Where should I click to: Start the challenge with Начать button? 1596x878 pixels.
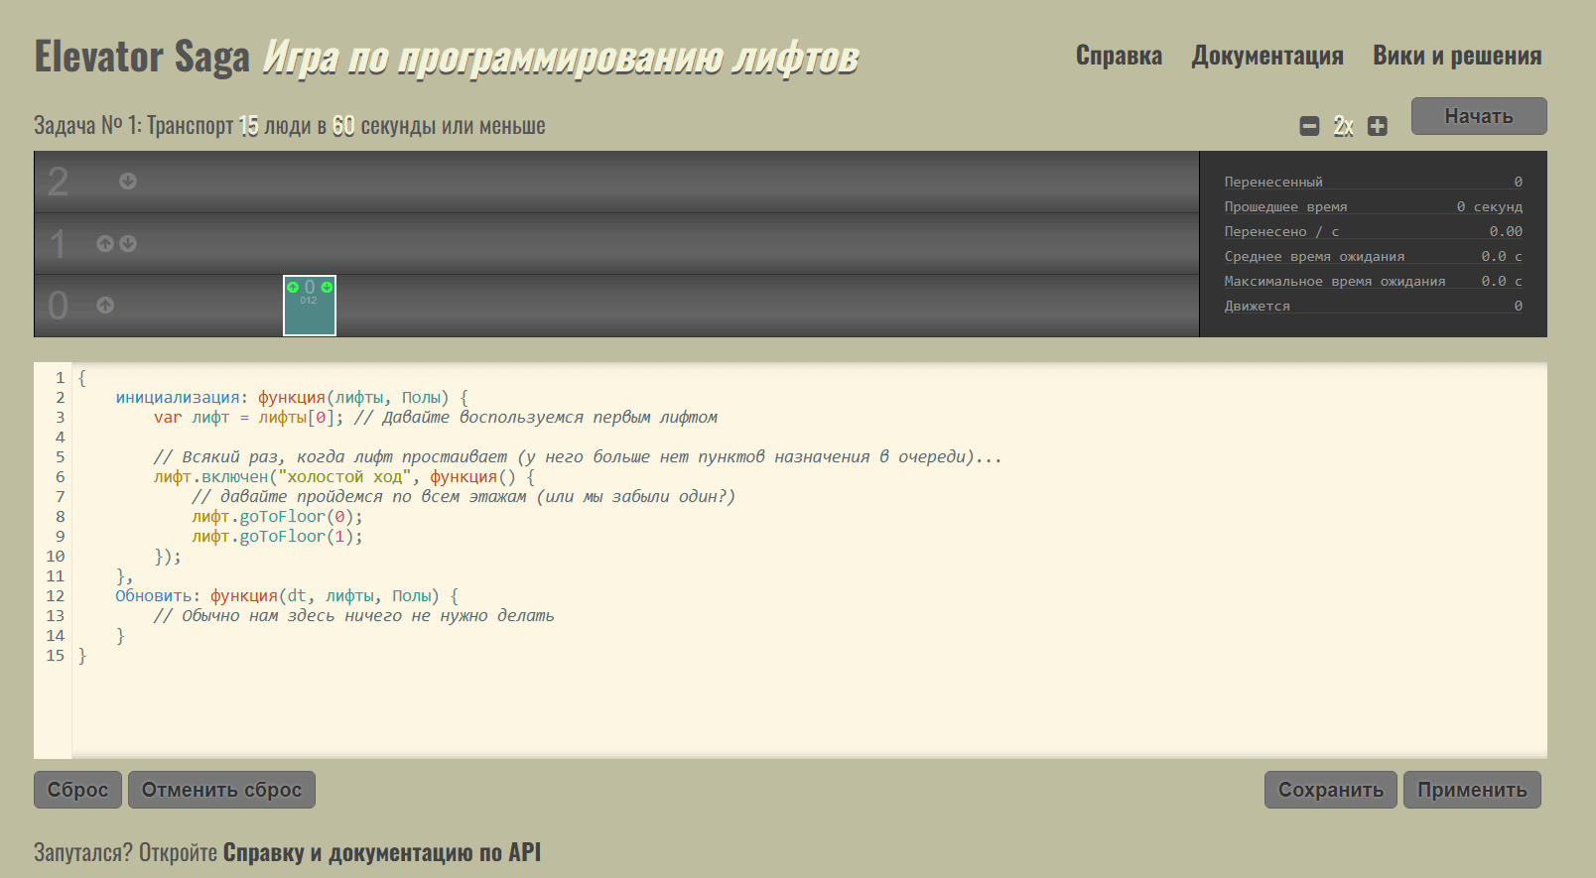(x=1479, y=116)
